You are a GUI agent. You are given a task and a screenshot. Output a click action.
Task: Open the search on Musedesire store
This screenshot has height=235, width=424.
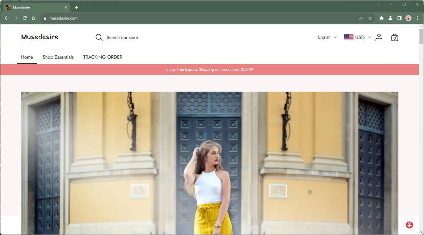tap(99, 37)
